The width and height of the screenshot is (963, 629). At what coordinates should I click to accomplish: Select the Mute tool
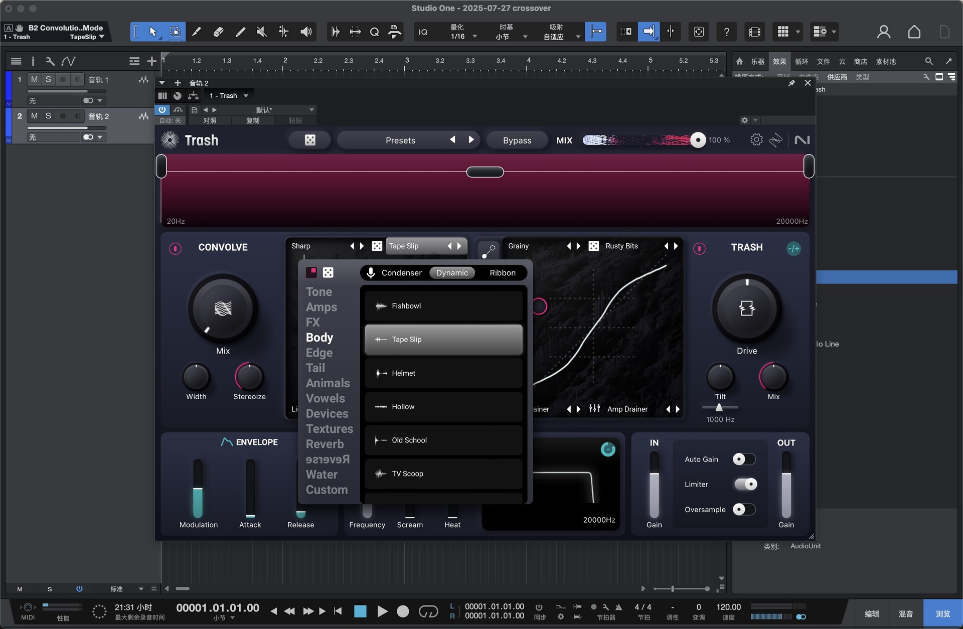[262, 32]
